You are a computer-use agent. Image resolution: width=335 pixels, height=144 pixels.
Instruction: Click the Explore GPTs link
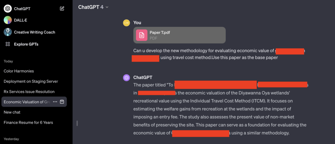coord(26,44)
